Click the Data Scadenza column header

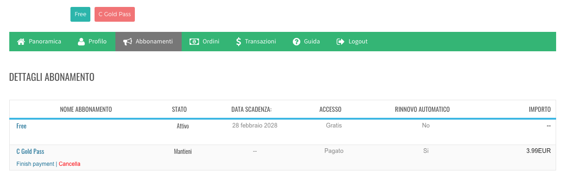coord(251,109)
